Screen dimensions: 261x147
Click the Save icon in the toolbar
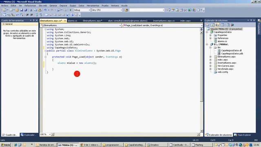(22, 10)
